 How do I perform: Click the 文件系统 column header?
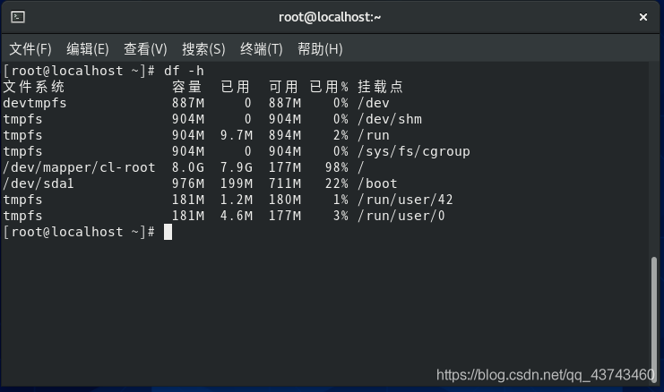[34, 87]
